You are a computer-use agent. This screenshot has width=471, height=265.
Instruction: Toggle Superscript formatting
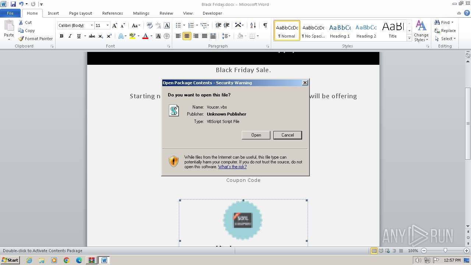[109, 36]
